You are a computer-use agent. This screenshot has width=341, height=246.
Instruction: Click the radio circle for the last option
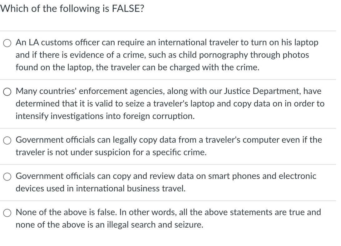pyautogui.click(x=7, y=213)
